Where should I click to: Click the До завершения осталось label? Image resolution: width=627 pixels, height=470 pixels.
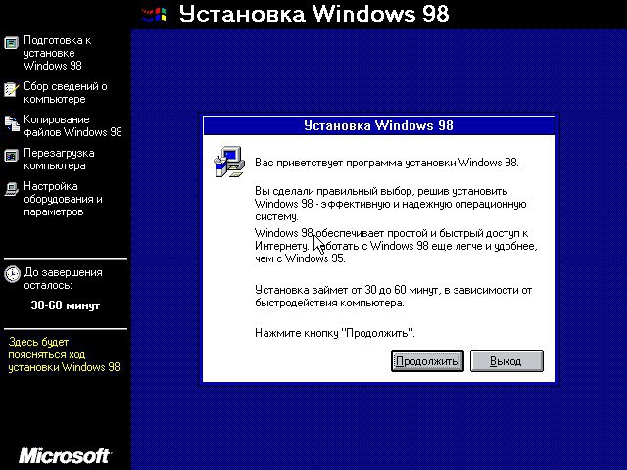(63, 278)
